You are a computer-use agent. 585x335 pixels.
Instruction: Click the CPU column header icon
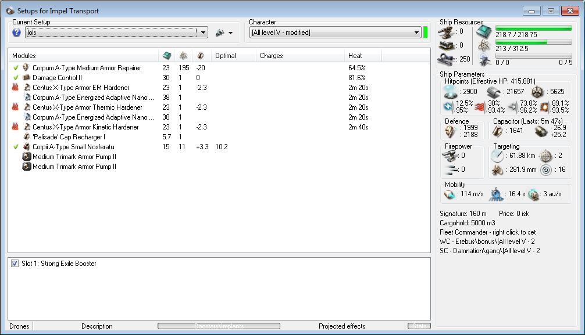(x=167, y=56)
